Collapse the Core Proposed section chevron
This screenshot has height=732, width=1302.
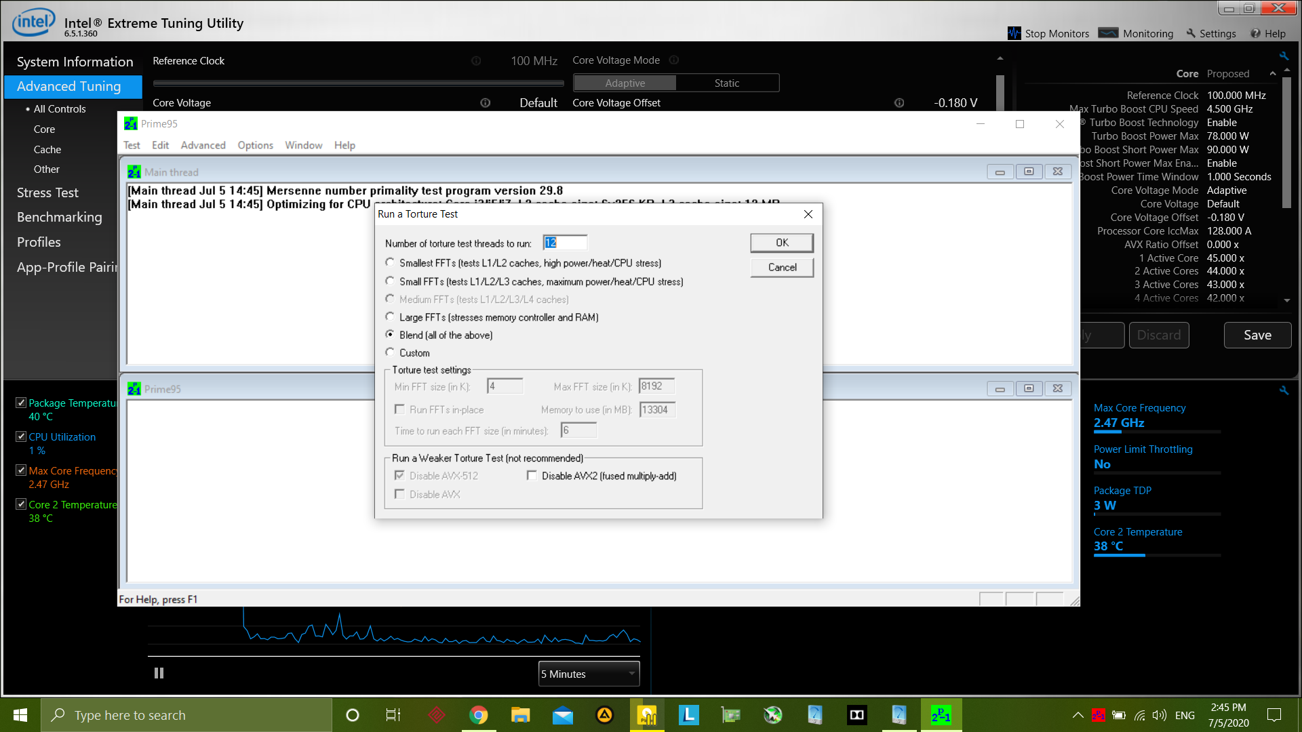[x=1273, y=74]
